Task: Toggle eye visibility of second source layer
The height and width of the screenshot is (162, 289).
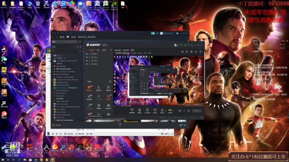Action: click(x=87, y=57)
